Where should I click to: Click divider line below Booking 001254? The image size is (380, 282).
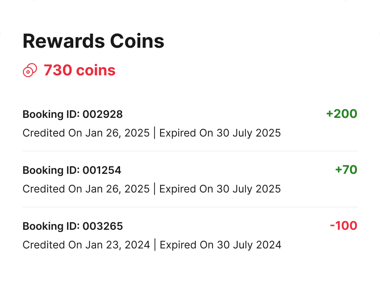point(190,207)
